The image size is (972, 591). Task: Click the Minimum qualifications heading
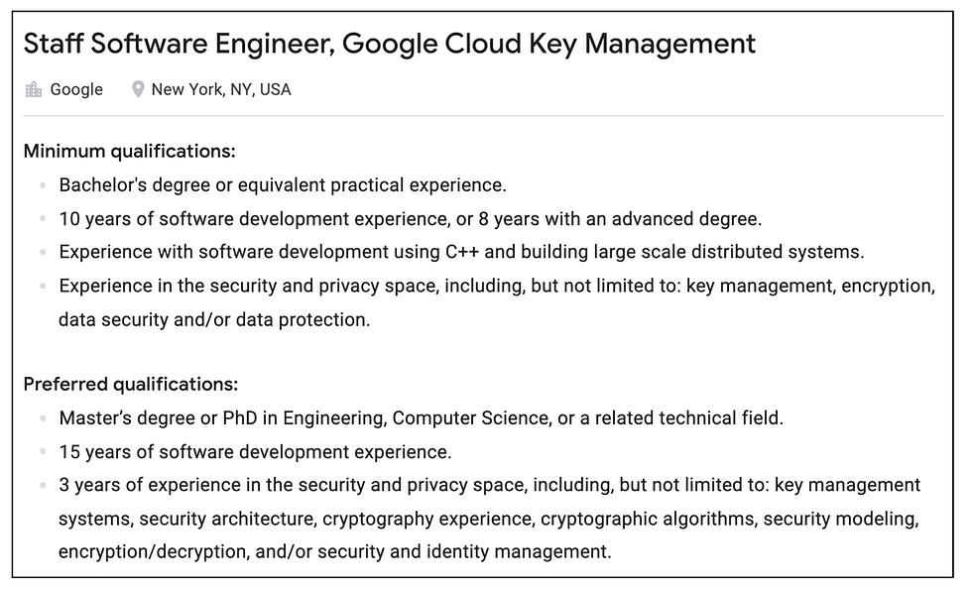130,151
